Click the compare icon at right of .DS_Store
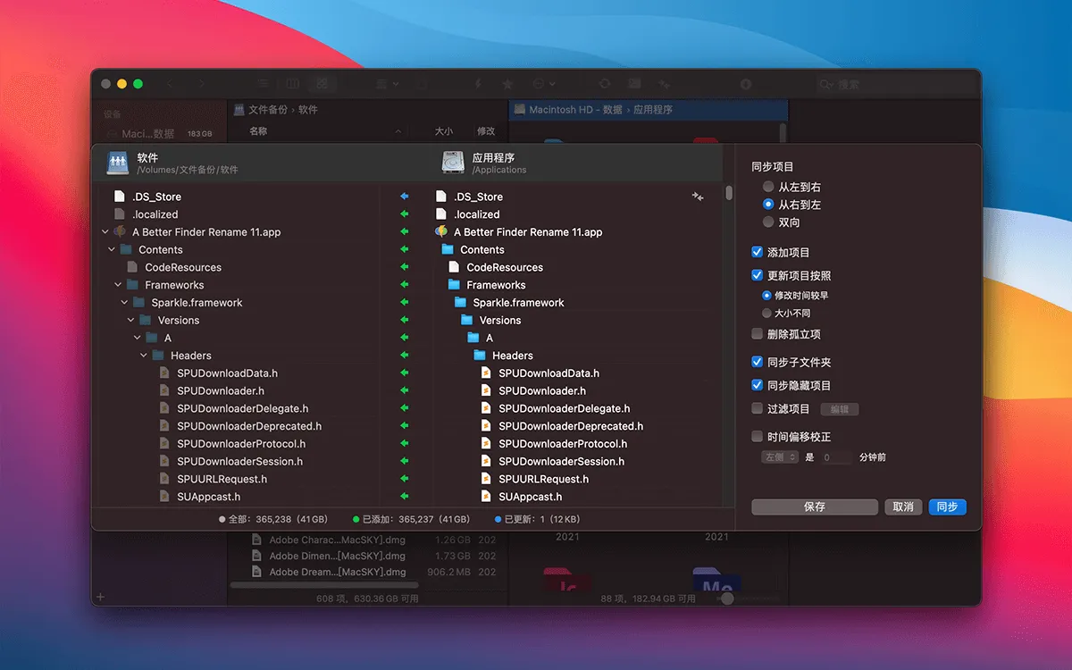Viewport: 1072px width, 670px height. (698, 197)
